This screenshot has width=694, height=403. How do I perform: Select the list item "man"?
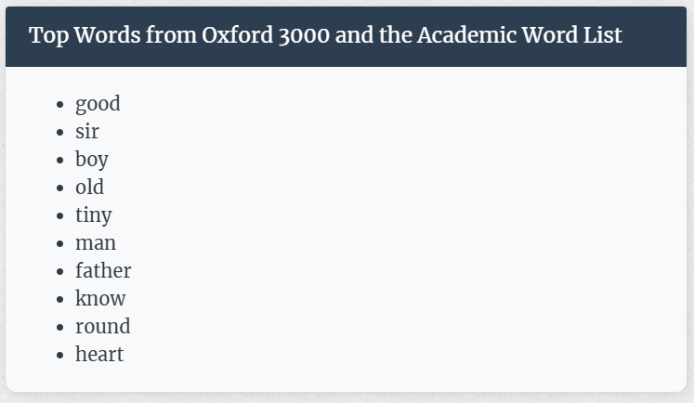point(96,243)
